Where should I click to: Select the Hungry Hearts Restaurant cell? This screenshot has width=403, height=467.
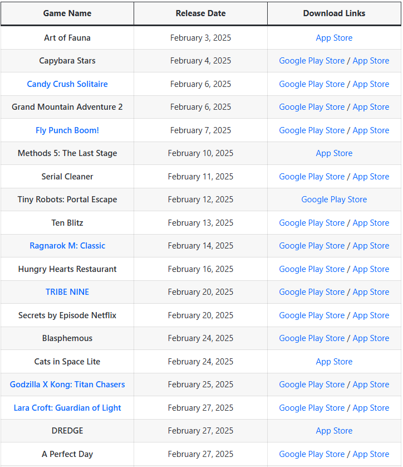click(67, 269)
